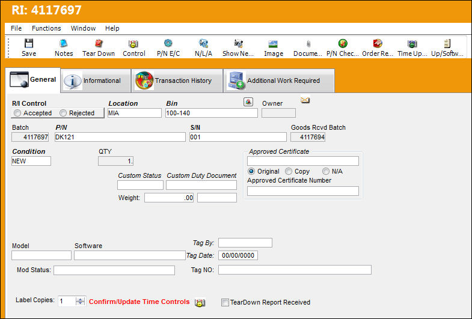Click the Tag By input field
The image size is (472, 319).
(245, 243)
